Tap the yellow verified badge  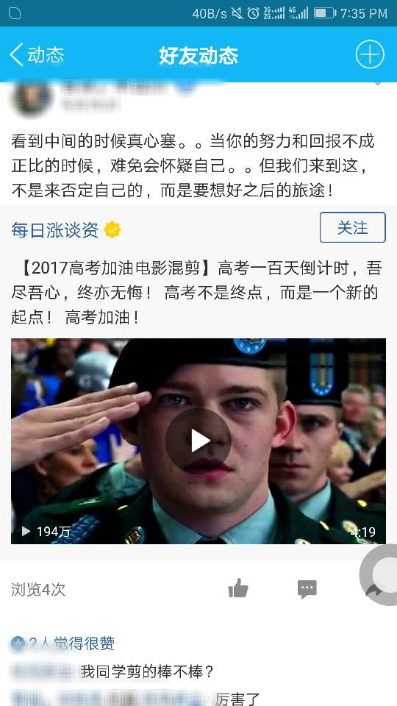[112, 230]
